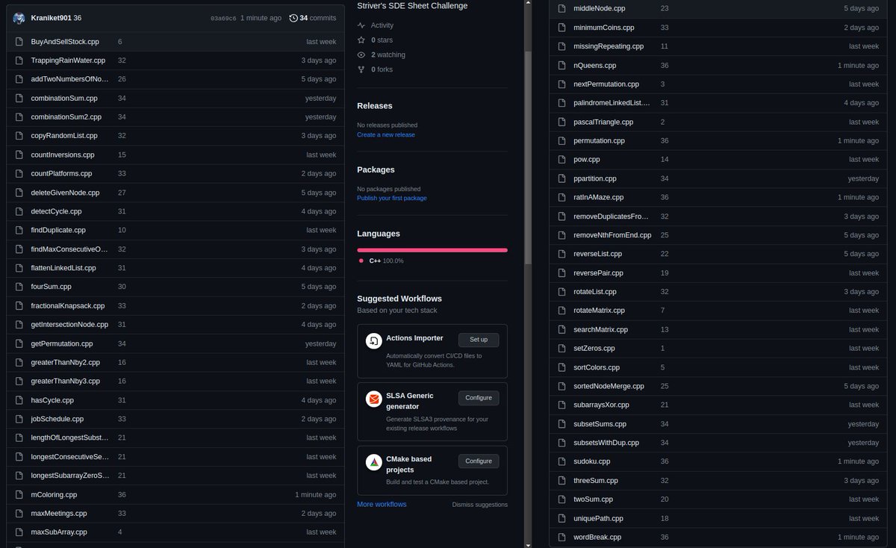Screen dimensions: 896x548
Task: Open commit hash 03a69c6
Action: coord(223,18)
